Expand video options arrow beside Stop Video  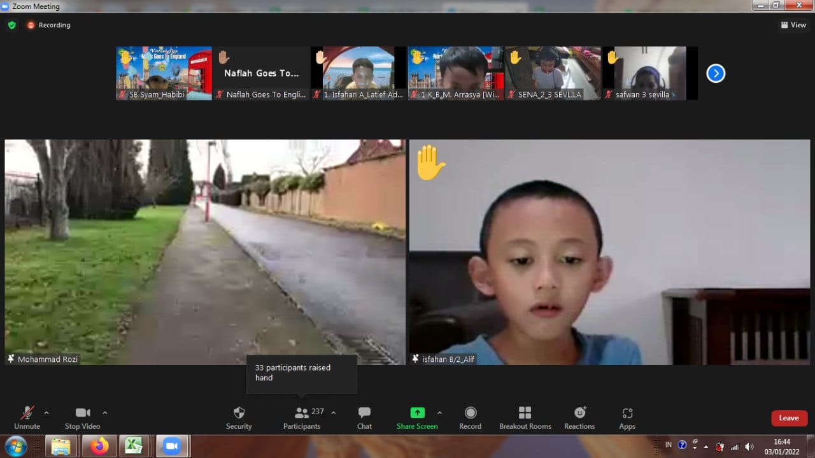pos(105,413)
